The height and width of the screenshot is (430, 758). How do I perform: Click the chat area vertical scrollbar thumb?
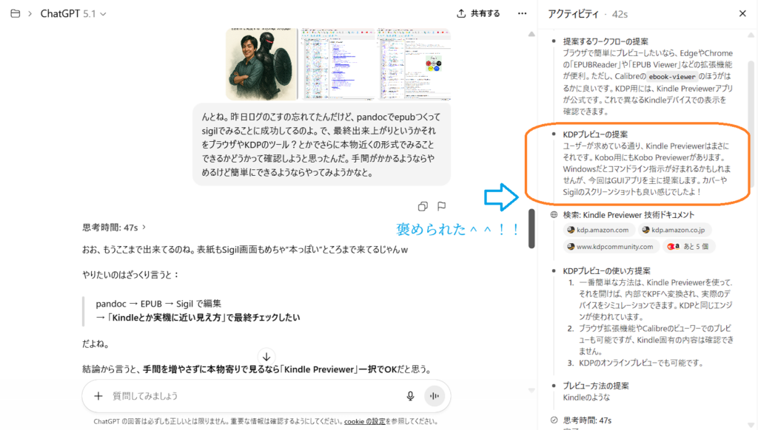[x=531, y=229]
